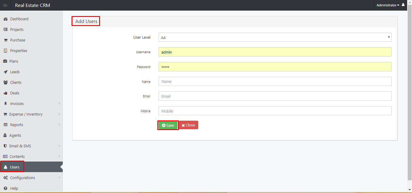
Task: Click the Projects server icon
Action: (x=5, y=30)
